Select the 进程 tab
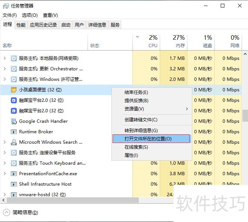Screen dimensions: 248x222 7,24
